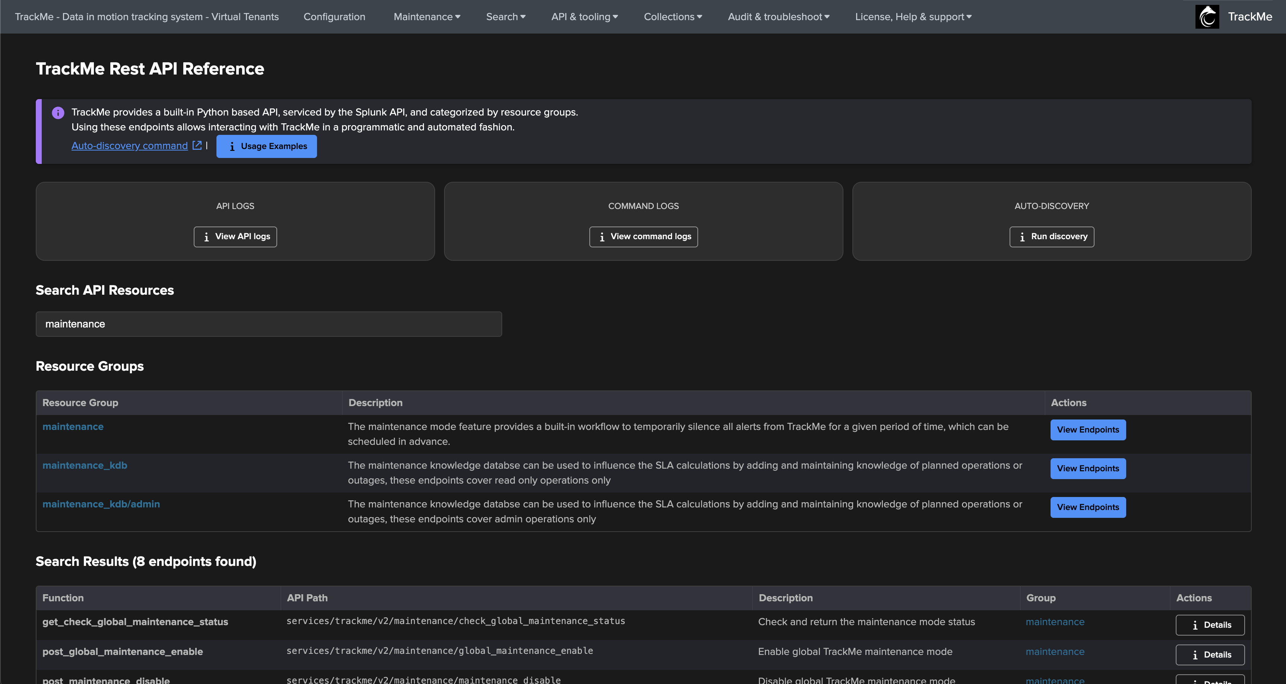Click external link icon beside Auto-discovery command

[x=197, y=145]
